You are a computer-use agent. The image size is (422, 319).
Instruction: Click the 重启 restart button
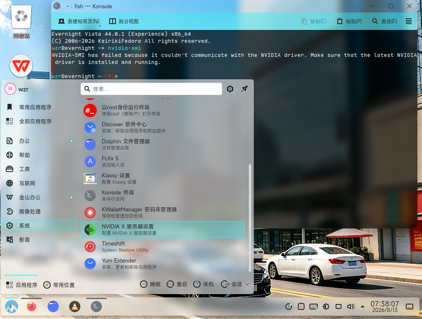[x=177, y=284]
